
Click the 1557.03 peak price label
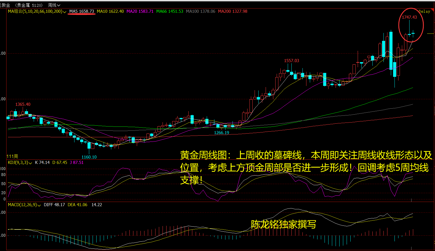292,61
